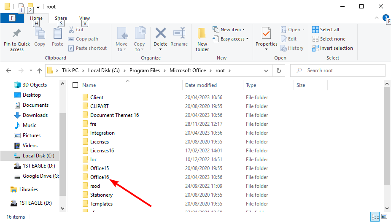Expand Properties dropdown arrow
Image resolution: width=391 pixels, height=222 pixels.
pyautogui.click(x=266, y=49)
